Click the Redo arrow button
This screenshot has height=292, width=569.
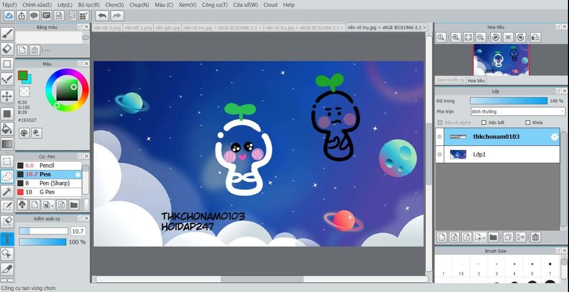tap(117, 16)
